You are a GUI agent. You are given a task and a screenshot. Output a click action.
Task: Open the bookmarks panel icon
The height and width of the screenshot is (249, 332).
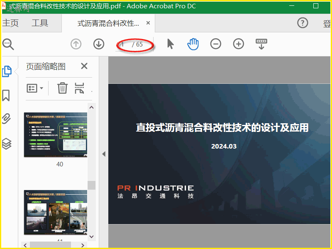pyautogui.click(x=6, y=95)
